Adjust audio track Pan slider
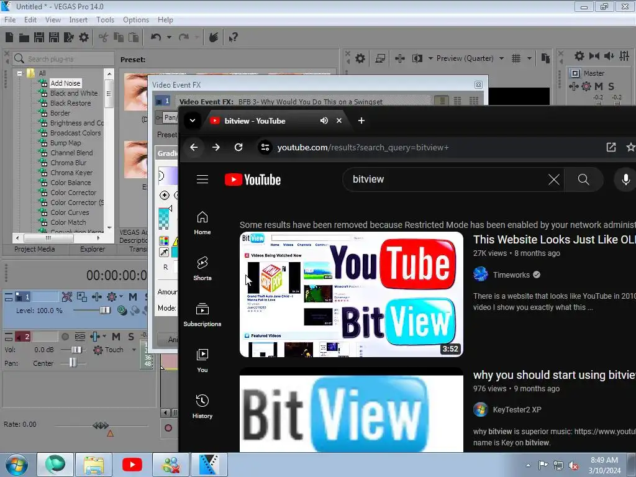 pos(73,363)
